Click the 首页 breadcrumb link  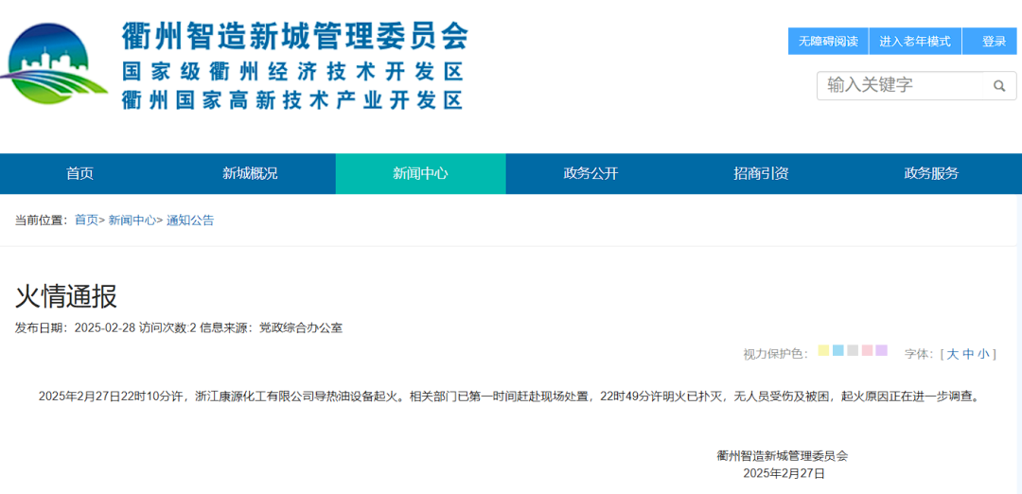tap(86, 221)
